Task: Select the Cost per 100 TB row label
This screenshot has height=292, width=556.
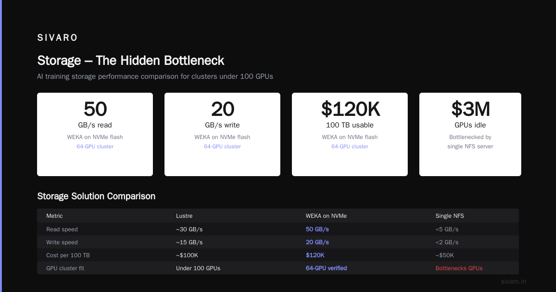Action: point(68,255)
